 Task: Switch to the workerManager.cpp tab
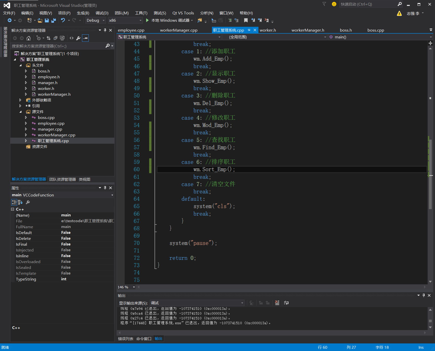[179, 30]
